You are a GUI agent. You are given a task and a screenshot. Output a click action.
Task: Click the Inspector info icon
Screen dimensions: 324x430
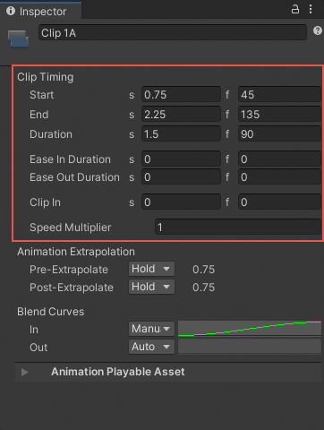(x=11, y=11)
